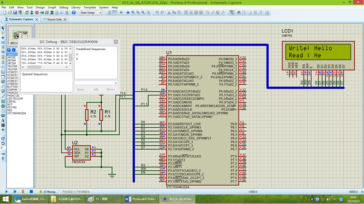Cut selection with the scissors icon
Viewport: 364px width, 204px height.
pyautogui.click(x=169, y=13)
